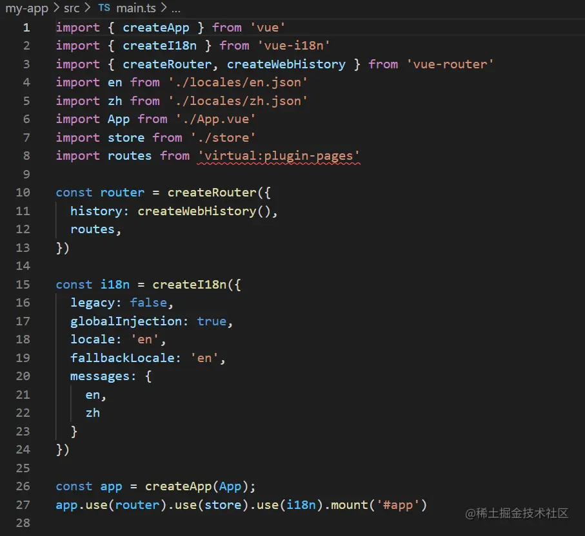Click the fallbackLocale property key
This screenshot has width=585, height=536.
coord(123,358)
